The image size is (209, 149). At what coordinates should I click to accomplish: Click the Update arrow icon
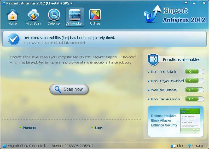[x=190, y=146]
